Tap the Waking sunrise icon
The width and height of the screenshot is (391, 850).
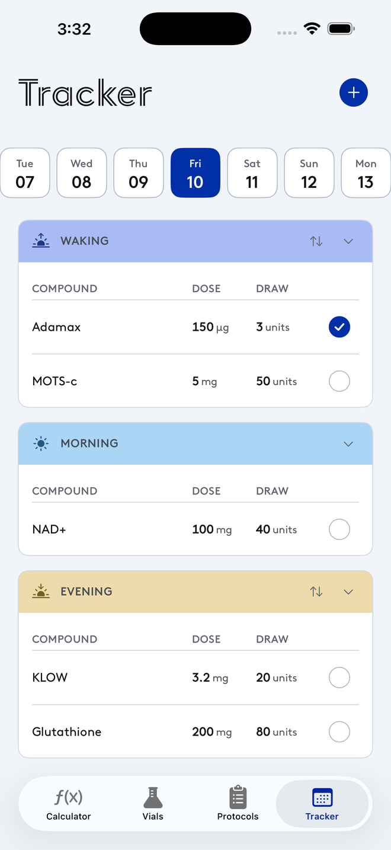coord(41,241)
